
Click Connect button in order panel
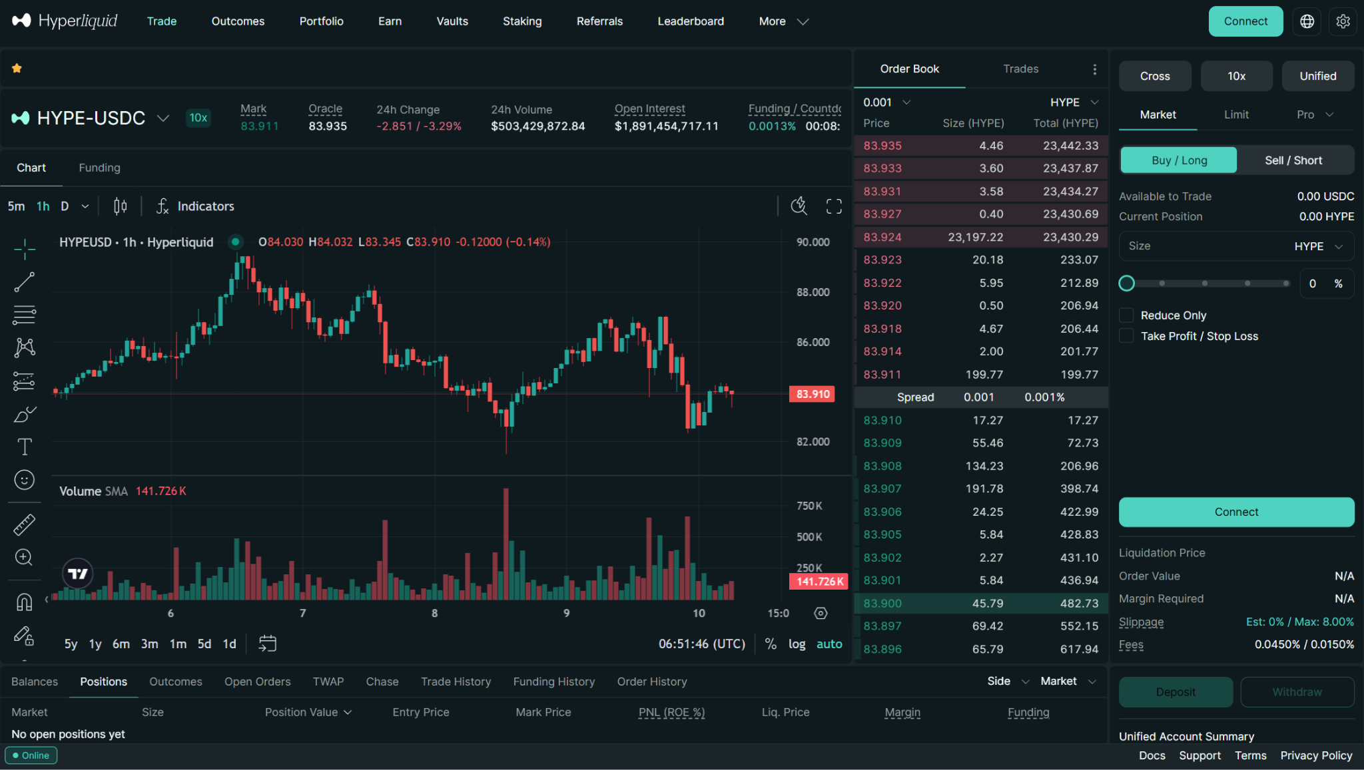1236,512
